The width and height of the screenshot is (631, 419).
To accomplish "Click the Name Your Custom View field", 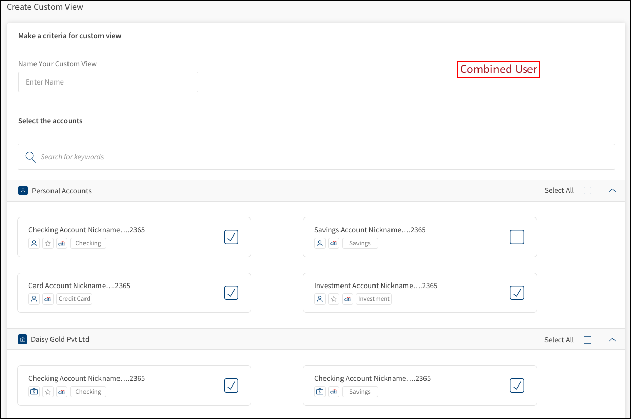I will 108,82.
